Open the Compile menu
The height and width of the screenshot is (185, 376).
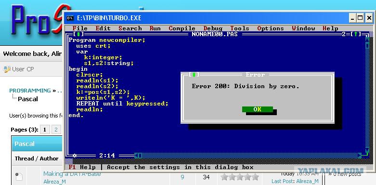click(182, 28)
